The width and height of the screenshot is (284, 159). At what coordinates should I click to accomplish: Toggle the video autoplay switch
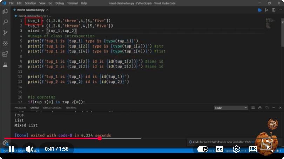click(x=203, y=149)
